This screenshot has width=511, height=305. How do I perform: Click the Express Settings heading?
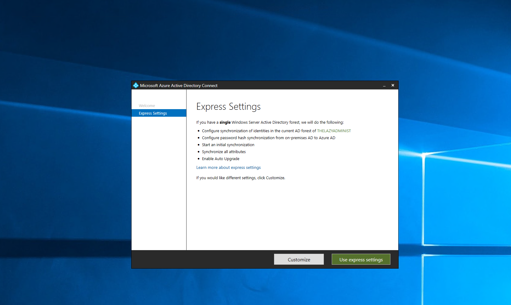(x=228, y=107)
